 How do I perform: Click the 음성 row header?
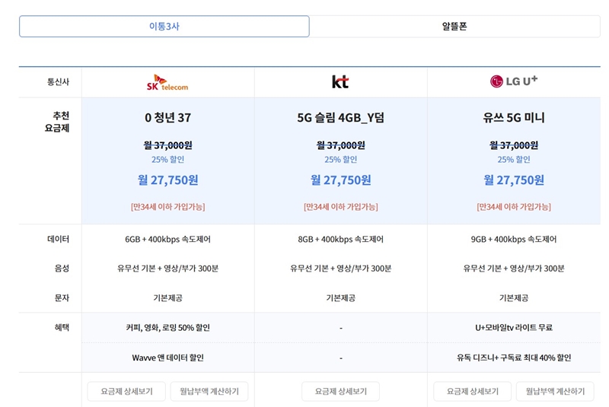click(62, 269)
